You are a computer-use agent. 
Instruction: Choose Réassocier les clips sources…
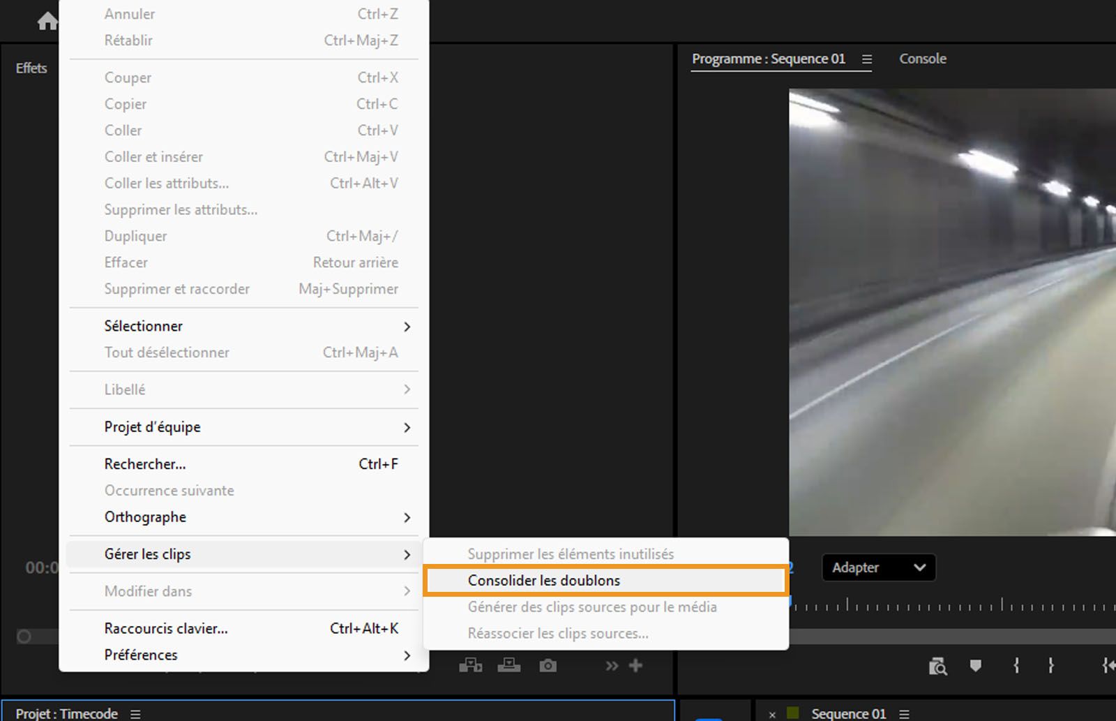pos(605,634)
